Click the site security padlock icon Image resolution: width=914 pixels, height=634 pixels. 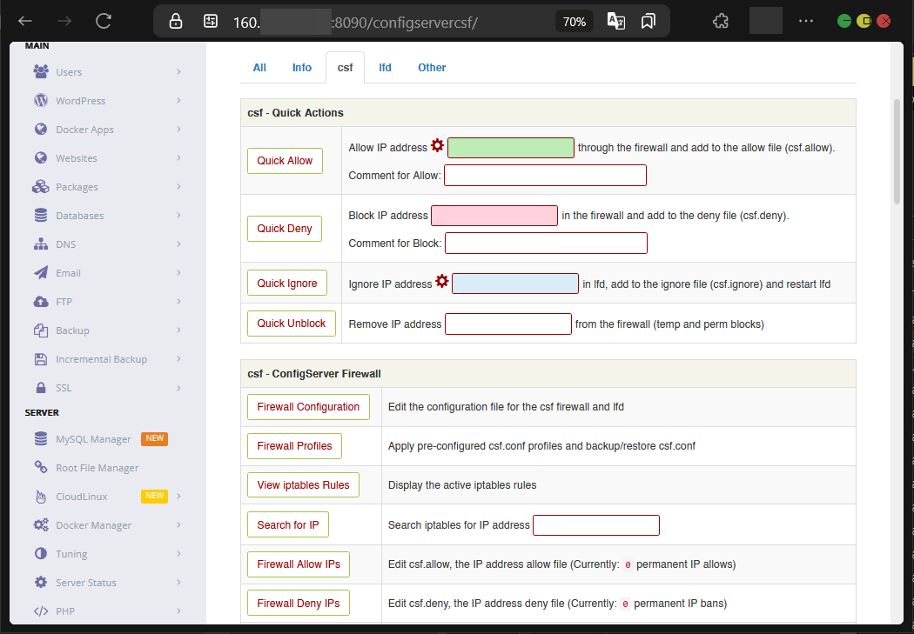tap(176, 22)
